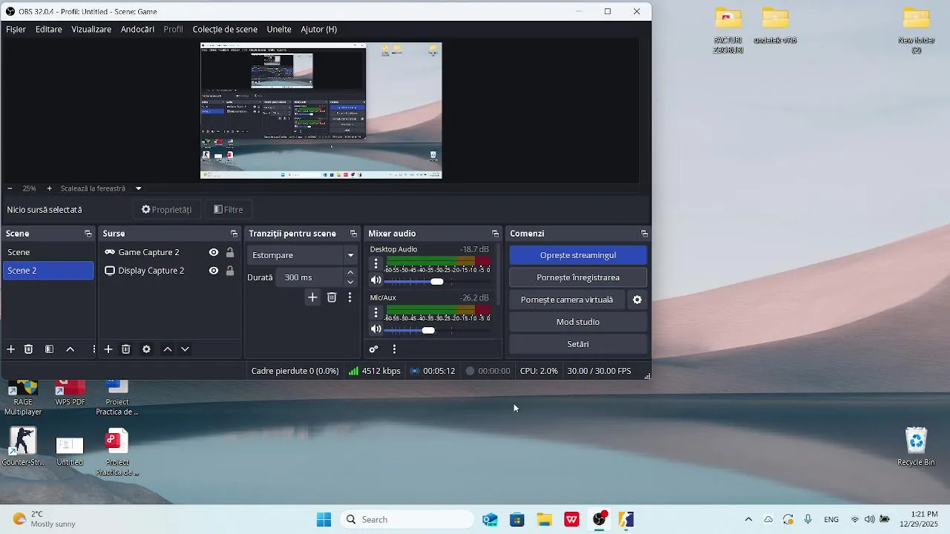The height and width of the screenshot is (534, 950).
Task: Mute Mic/Aux speaker icon
Action: (x=376, y=329)
